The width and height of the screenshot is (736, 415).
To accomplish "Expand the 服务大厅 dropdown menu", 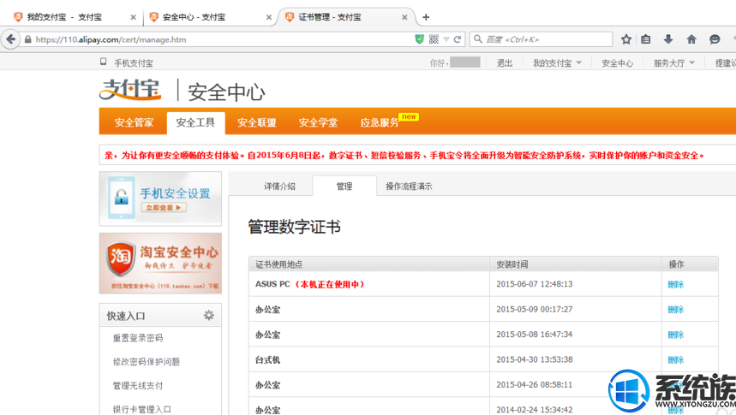I will (x=674, y=62).
